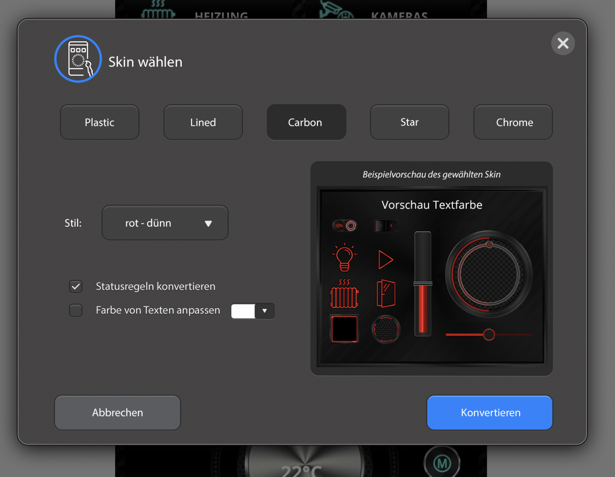The height and width of the screenshot is (477, 615).
Task: Select the Carbon skin
Action: coord(306,122)
